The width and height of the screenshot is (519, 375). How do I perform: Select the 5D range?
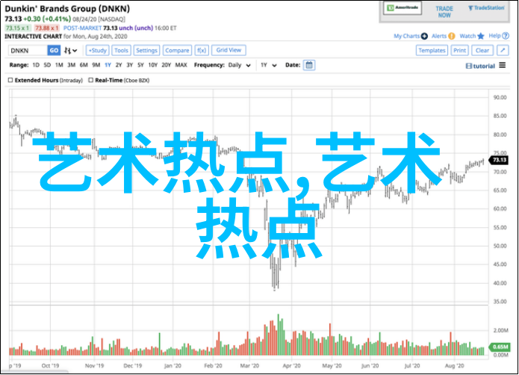[47, 65]
